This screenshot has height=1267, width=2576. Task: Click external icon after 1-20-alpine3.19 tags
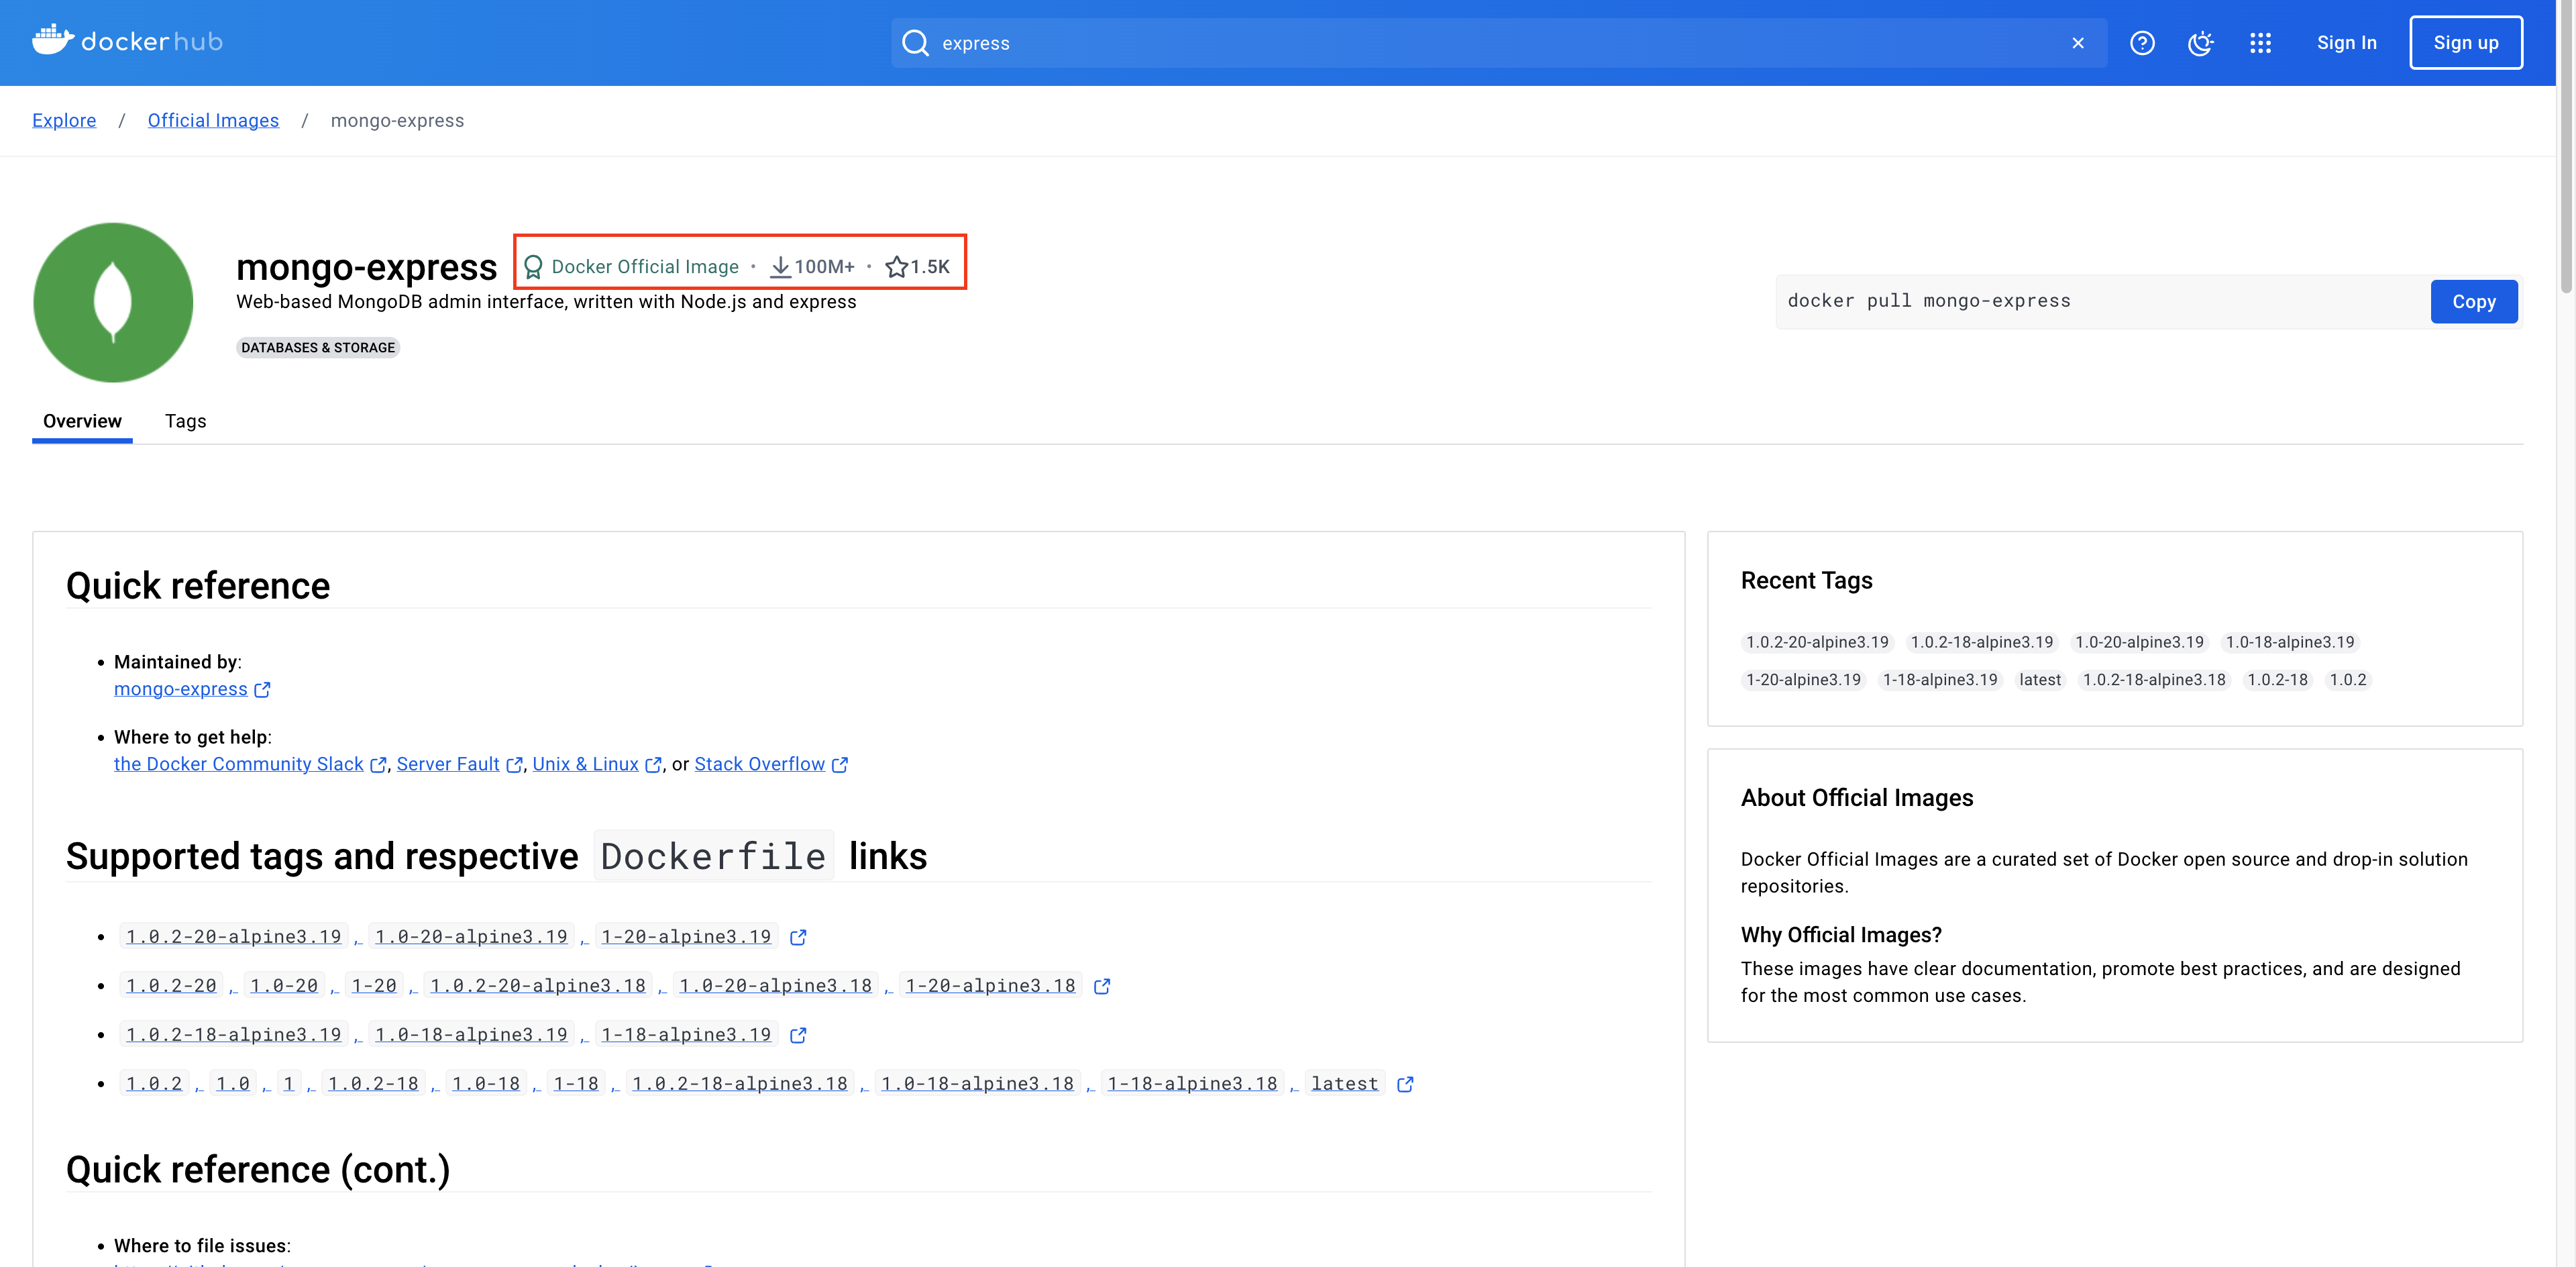click(x=798, y=937)
